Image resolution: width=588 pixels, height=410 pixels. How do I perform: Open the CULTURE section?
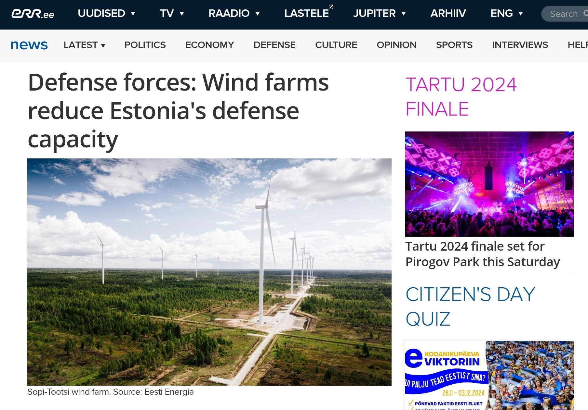pyautogui.click(x=336, y=45)
